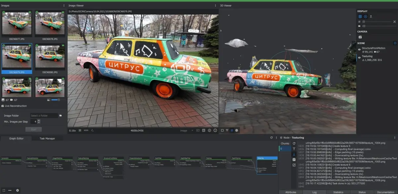The height and width of the screenshot is (194, 398).
Task: Show image info icon in Image Viewer
Action: 215,131
